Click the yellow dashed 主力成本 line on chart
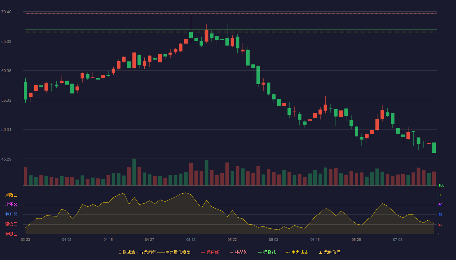 pos(231,32)
